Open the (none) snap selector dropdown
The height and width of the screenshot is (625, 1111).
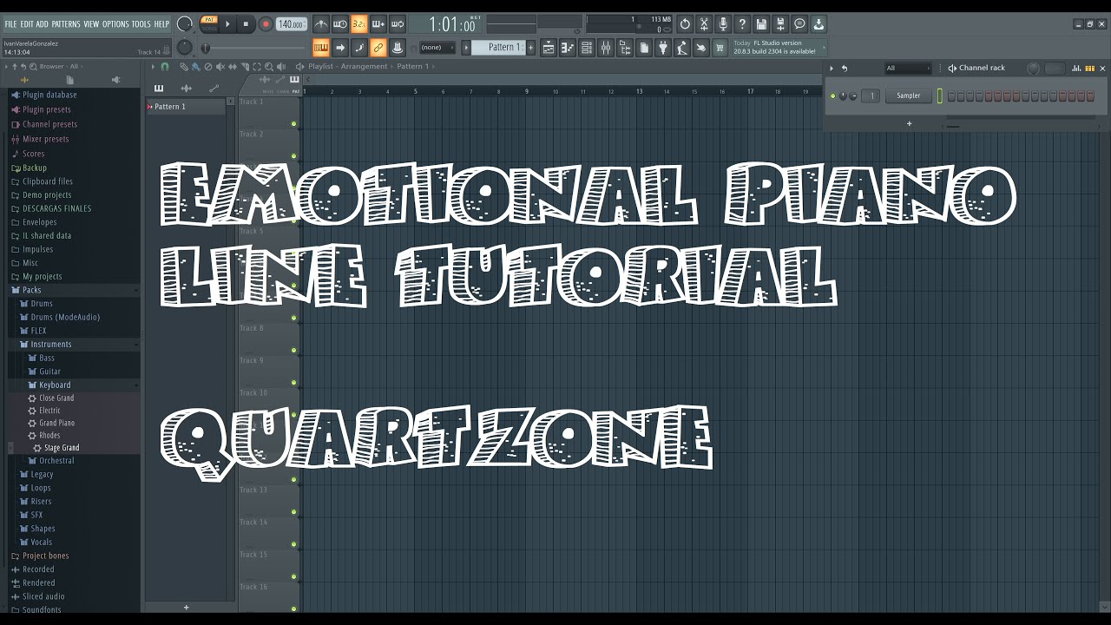click(x=437, y=48)
